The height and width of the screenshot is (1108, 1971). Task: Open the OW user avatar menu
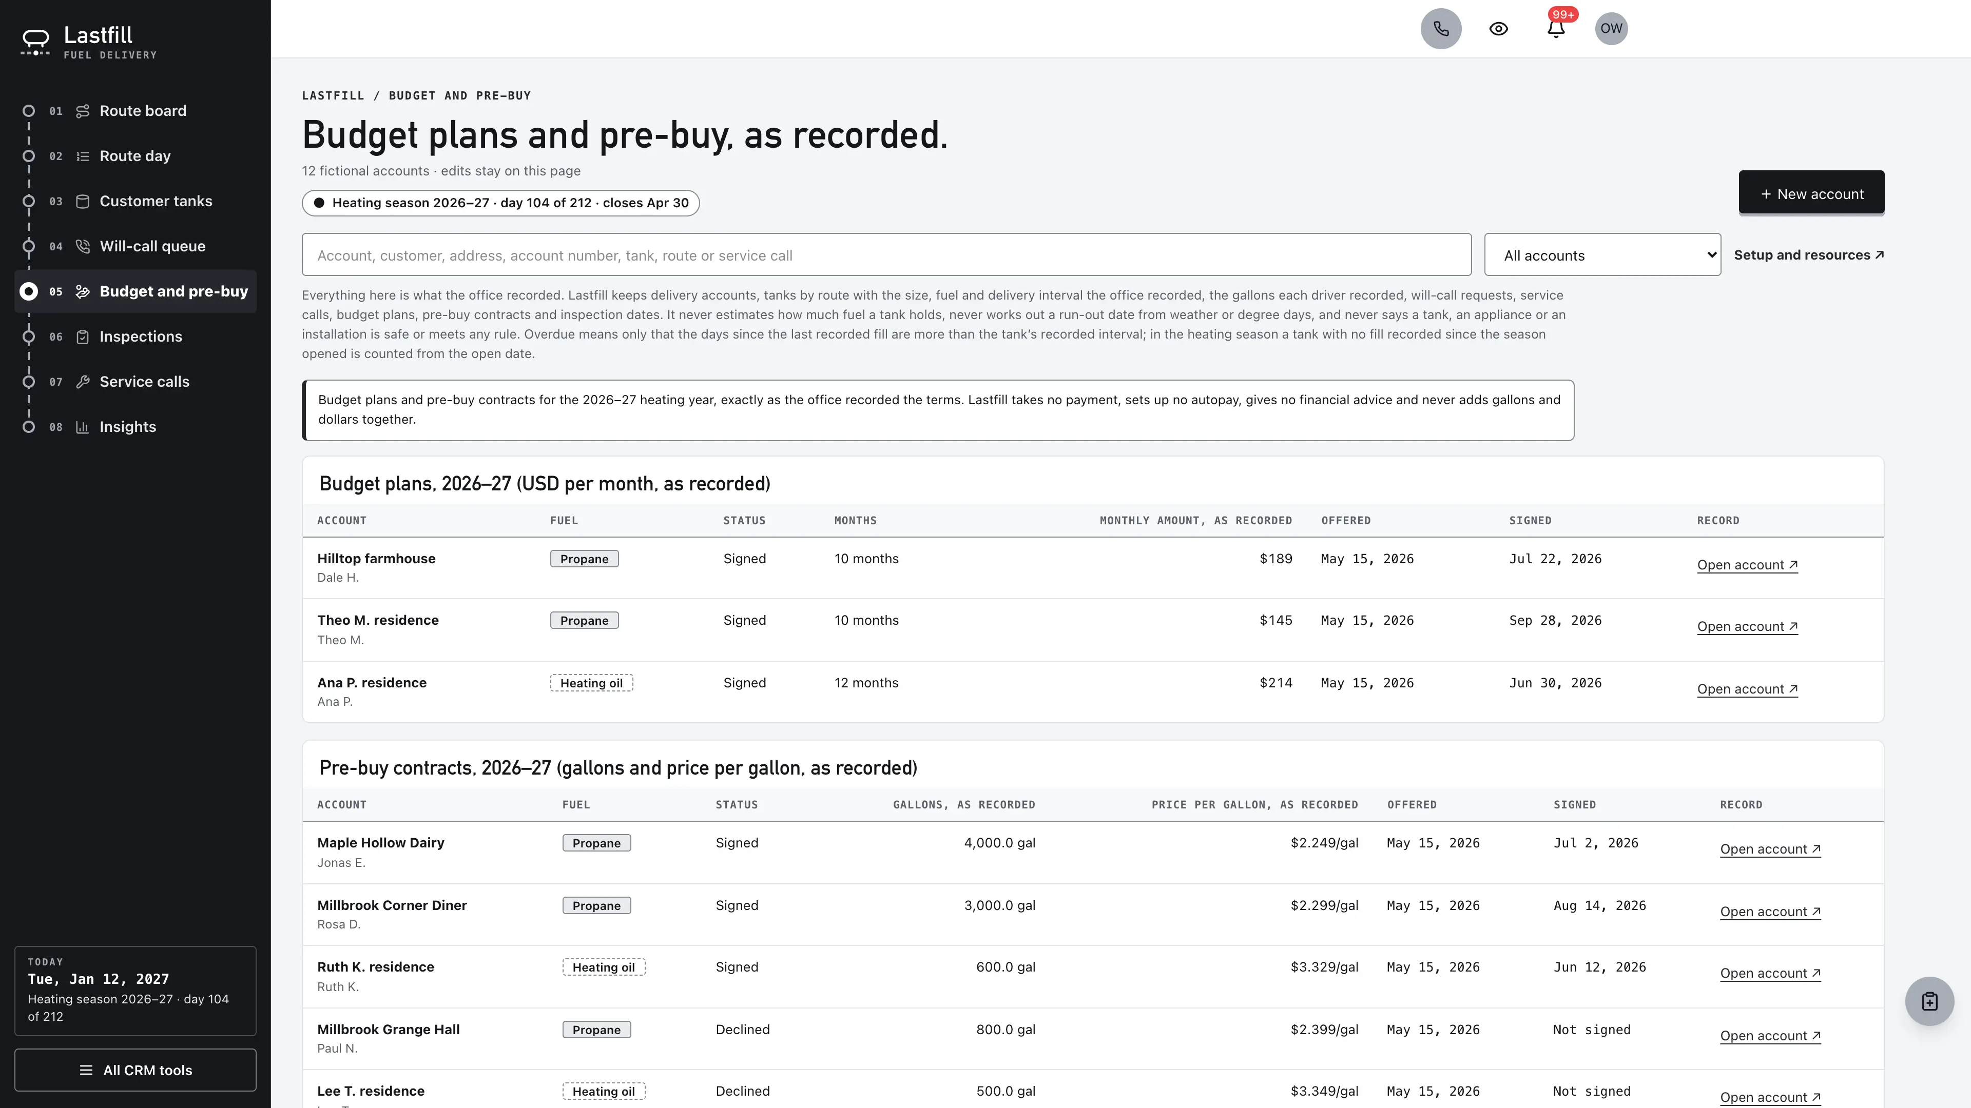pos(1611,29)
